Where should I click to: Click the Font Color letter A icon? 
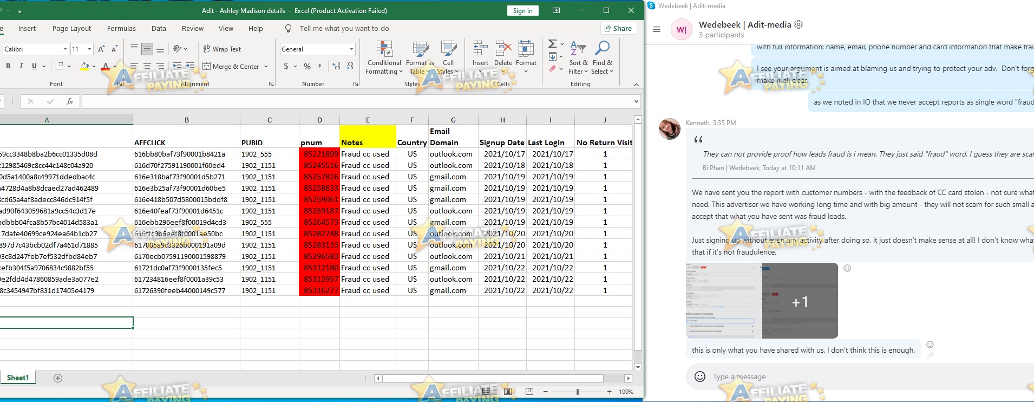106,66
